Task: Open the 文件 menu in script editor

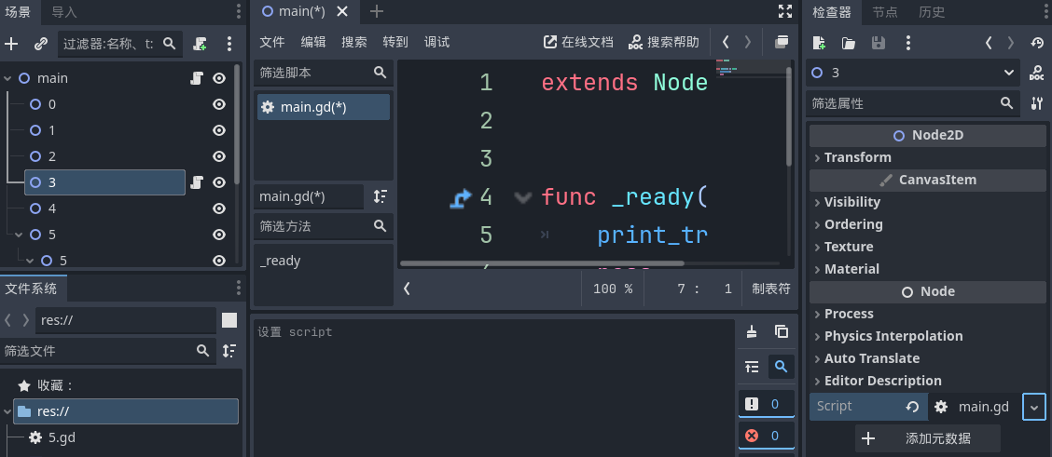Action: point(271,42)
